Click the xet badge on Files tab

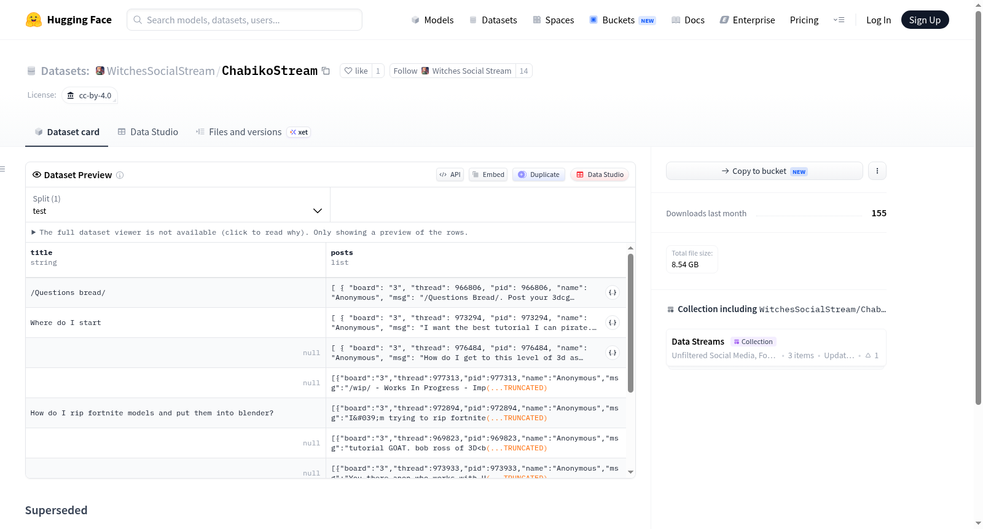299,132
